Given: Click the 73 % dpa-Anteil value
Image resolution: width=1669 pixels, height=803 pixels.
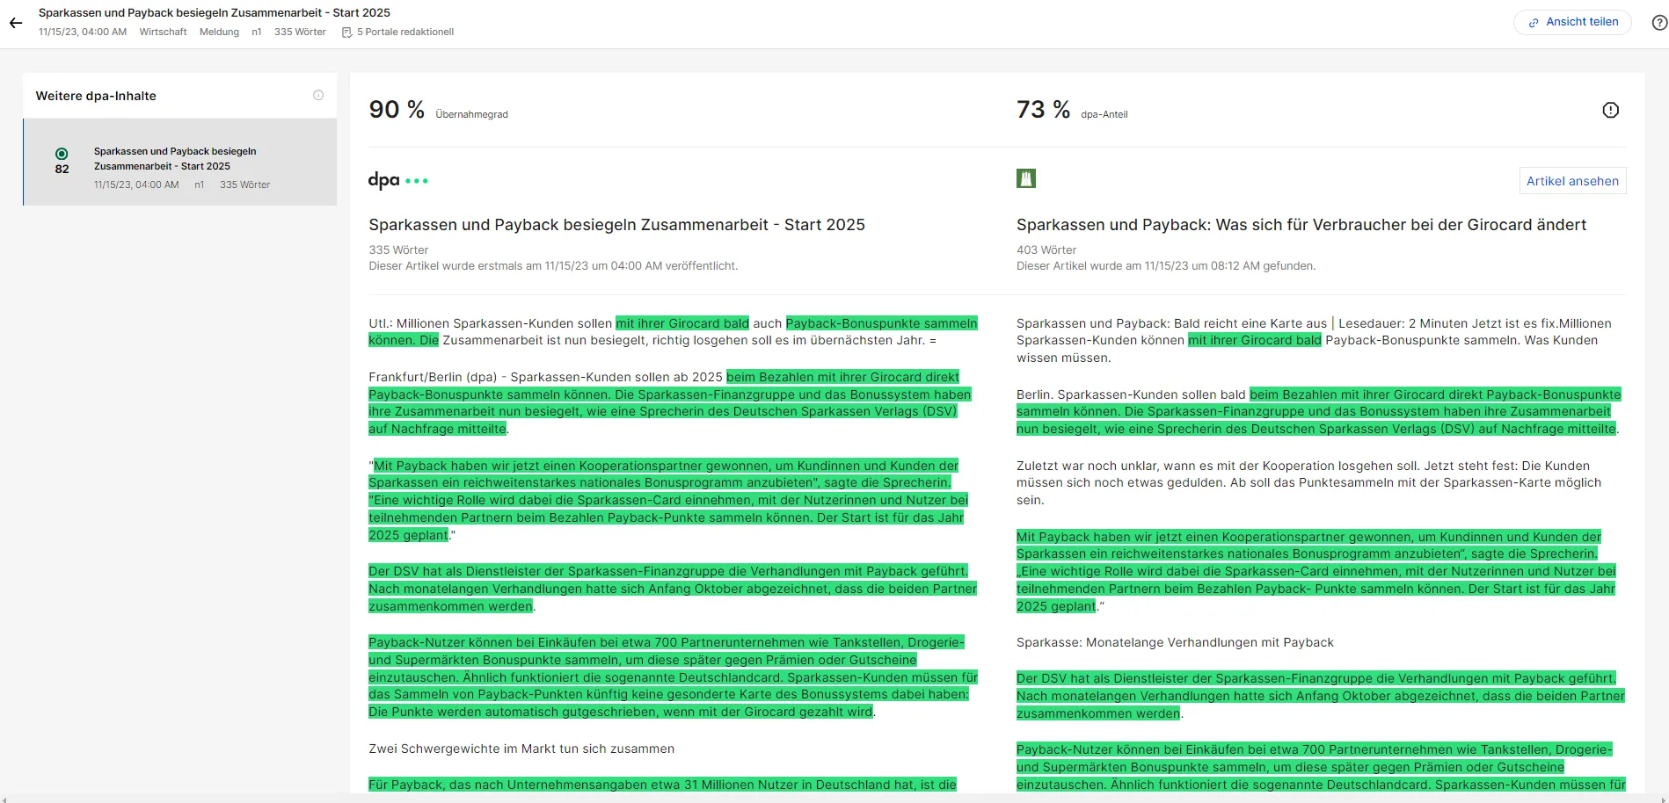Looking at the screenshot, I should [1043, 110].
